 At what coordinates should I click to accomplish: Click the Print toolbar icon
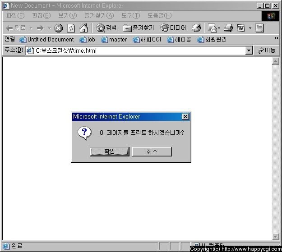point(228,28)
